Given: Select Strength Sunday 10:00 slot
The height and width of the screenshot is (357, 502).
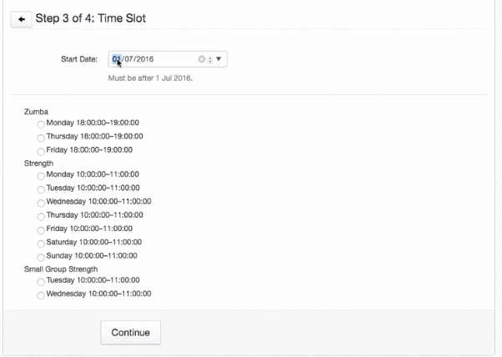Looking at the screenshot, I should pyautogui.click(x=41, y=256).
